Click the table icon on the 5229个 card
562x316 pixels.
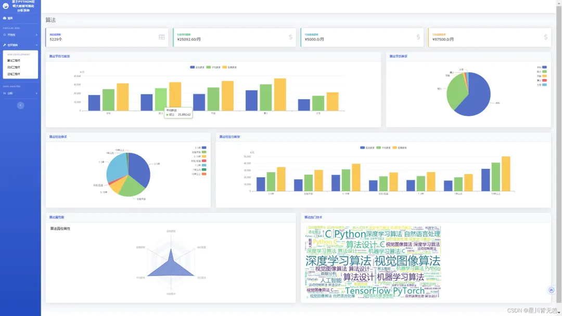click(162, 37)
